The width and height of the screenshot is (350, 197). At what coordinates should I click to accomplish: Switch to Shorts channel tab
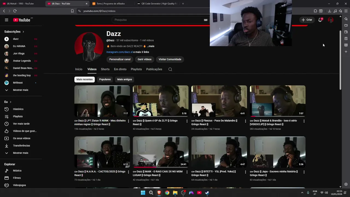point(105,69)
